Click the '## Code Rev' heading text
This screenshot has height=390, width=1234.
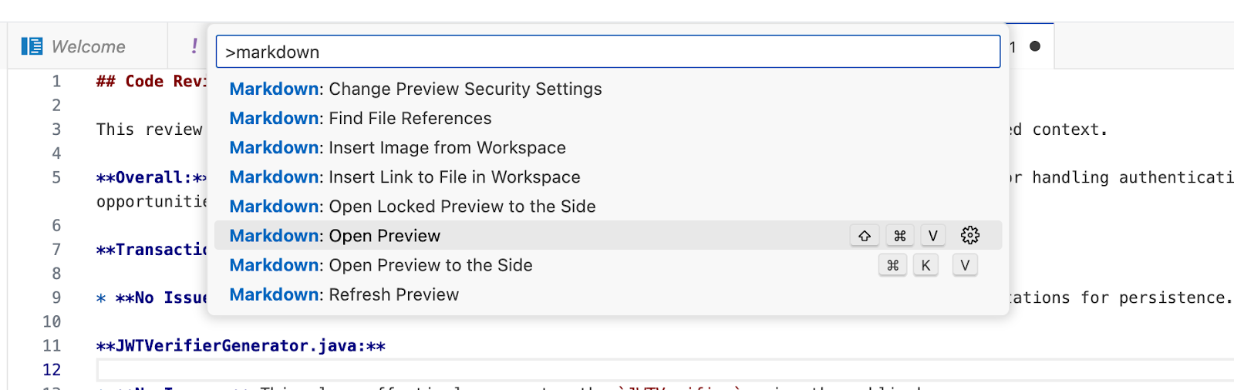(x=150, y=81)
